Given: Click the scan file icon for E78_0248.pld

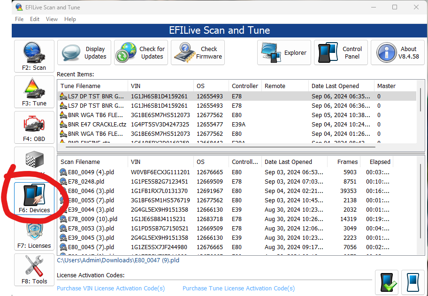Looking at the screenshot, I should [x=63, y=181].
